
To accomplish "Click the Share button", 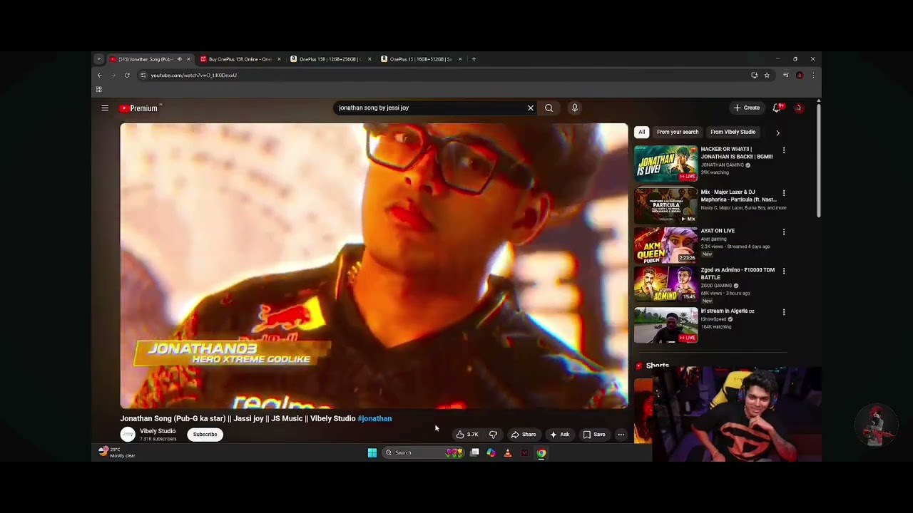I will (523, 435).
